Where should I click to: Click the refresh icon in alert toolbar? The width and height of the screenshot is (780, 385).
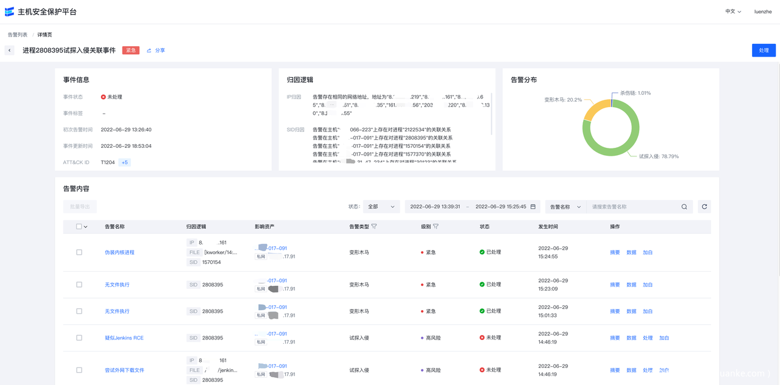(x=704, y=207)
